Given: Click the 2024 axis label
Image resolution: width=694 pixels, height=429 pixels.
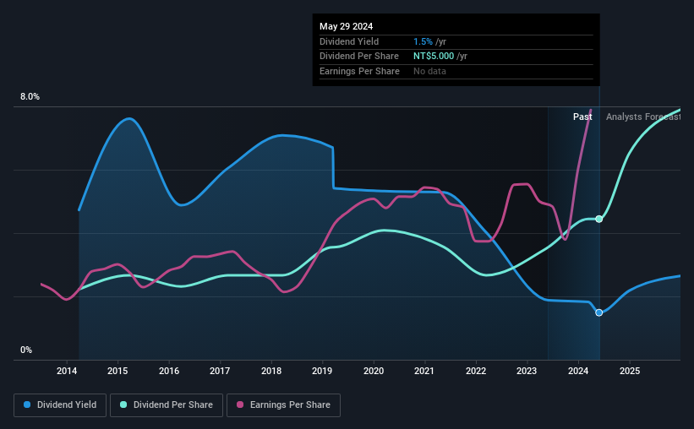Looking at the screenshot, I should pos(578,371).
